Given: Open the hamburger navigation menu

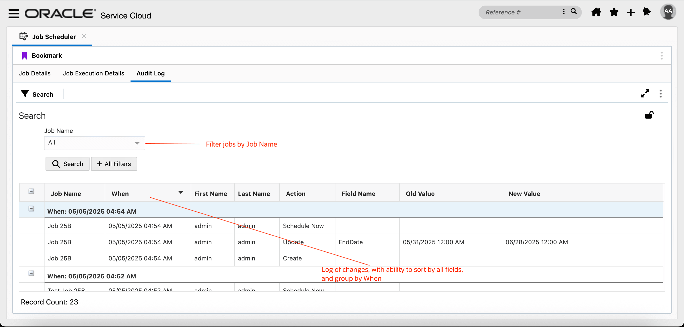Looking at the screenshot, I should 14,13.
